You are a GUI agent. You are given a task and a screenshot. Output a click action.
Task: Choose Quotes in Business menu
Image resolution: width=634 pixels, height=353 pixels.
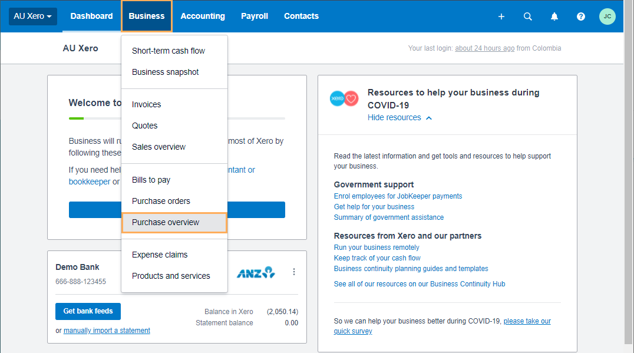[174, 126]
